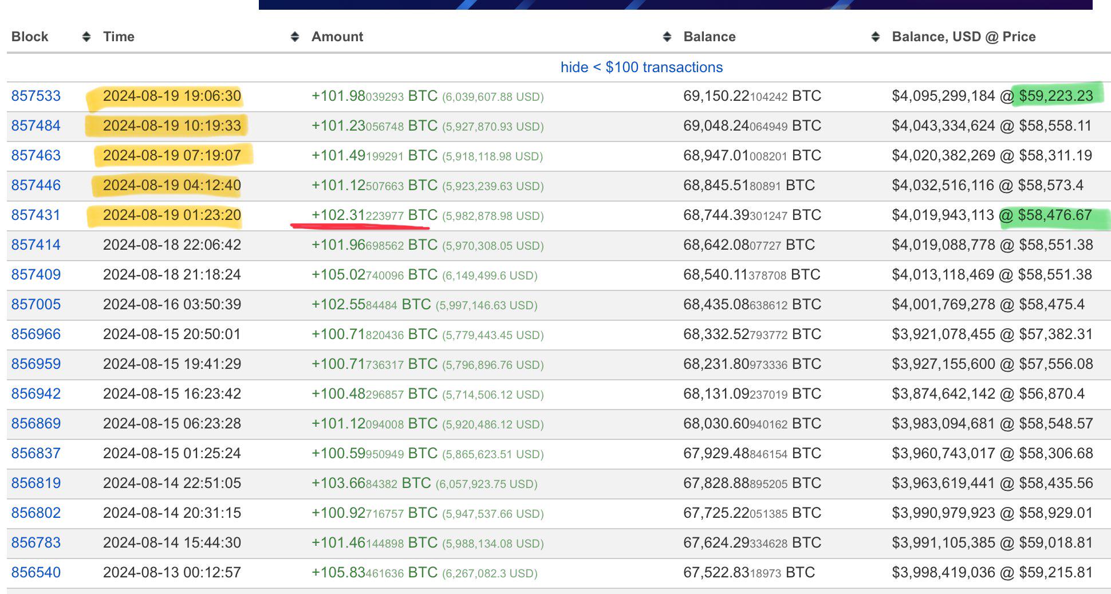This screenshot has width=1111, height=594.
Task: Click the Block column header
Action: [x=30, y=37]
